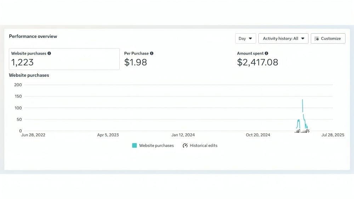Click the teal Website purchases legend swatch
The height and width of the screenshot is (199, 354).
point(135,146)
